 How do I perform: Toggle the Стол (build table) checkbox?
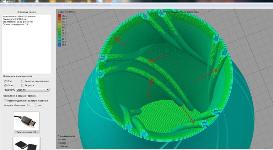coord(5,81)
